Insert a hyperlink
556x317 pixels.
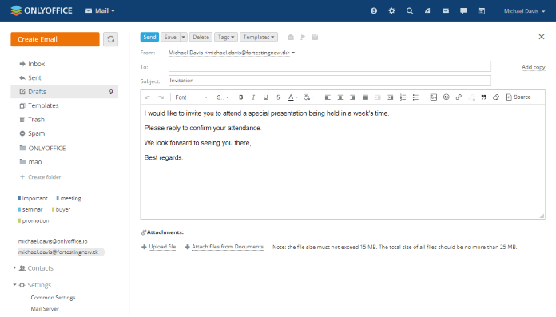[x=459, y=97]
